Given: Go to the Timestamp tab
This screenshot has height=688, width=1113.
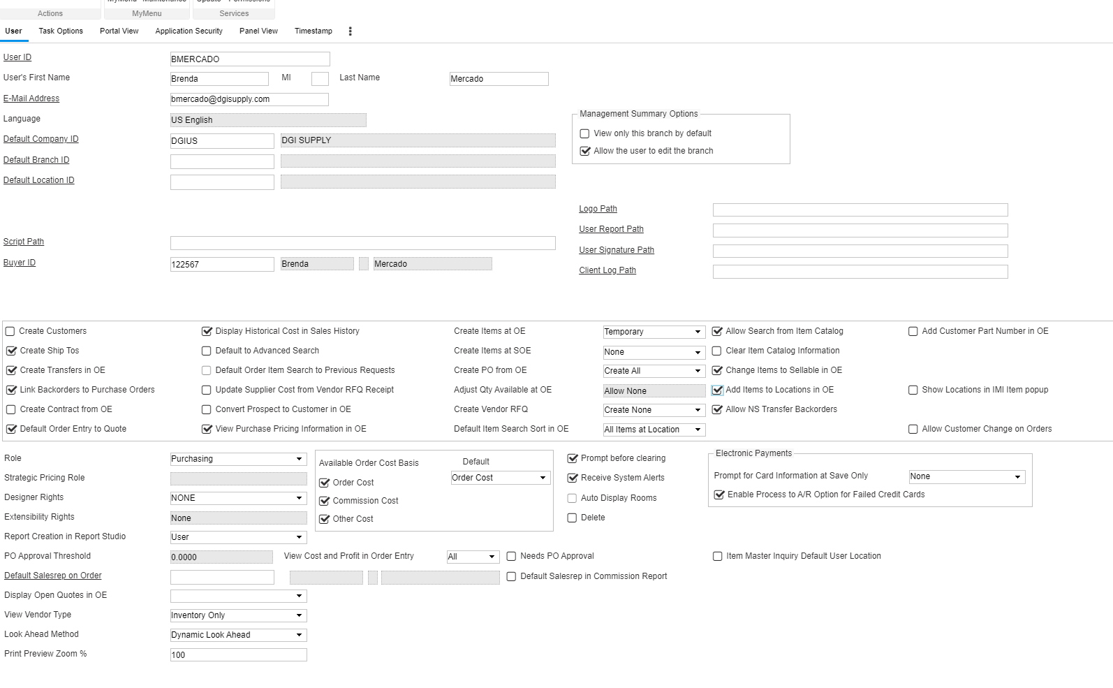Looking at the screenshot, I should [313, 31].
